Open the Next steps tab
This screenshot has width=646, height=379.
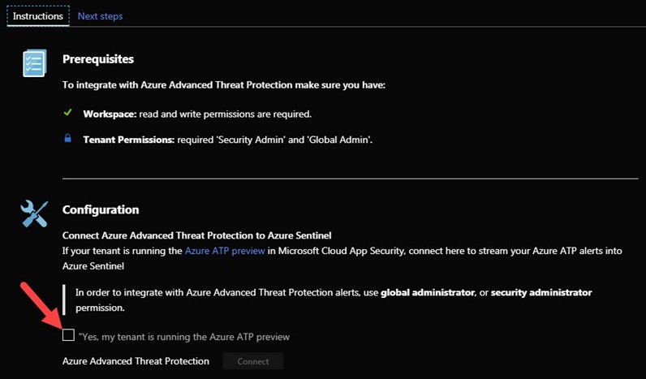(x=100, y=16)
